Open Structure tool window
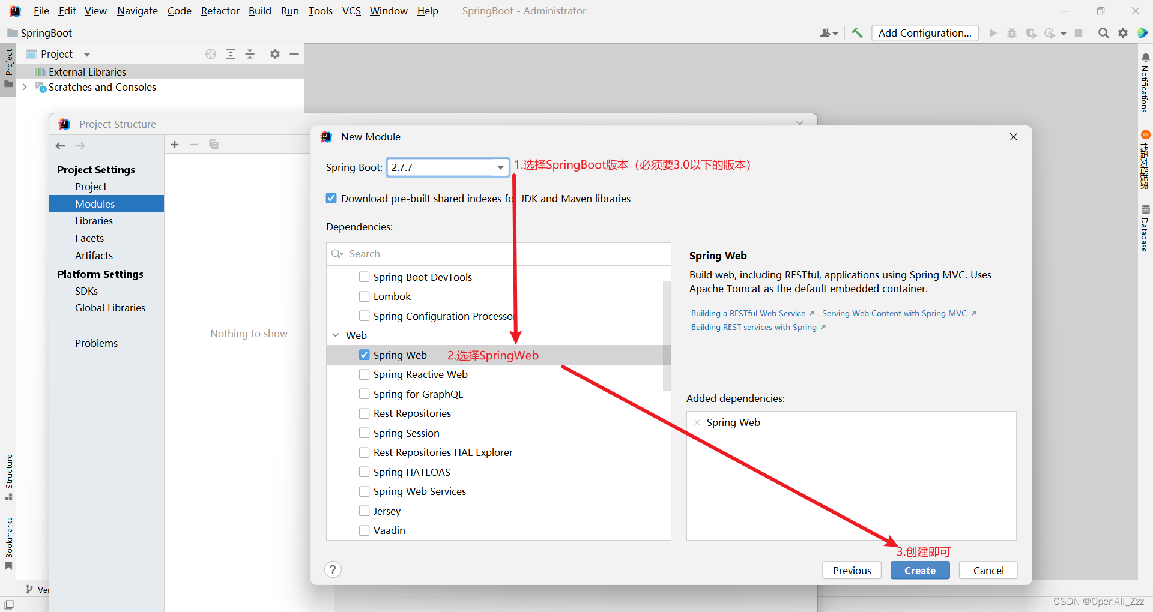Screen dimensions: 1153x612 click(x=9, y=478)
